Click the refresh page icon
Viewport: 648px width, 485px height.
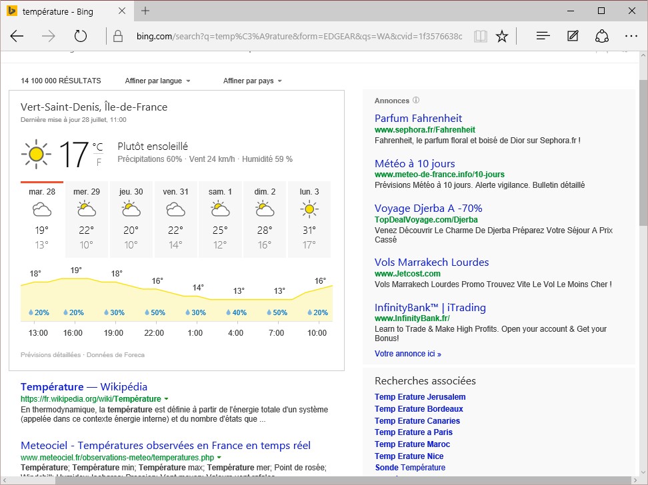point(81,36)
